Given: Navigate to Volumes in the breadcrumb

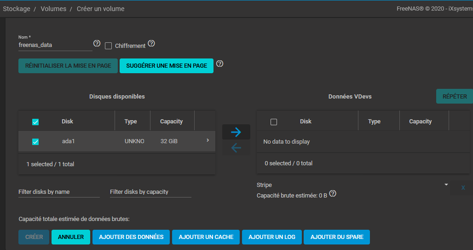Looking at the screenshot, I should click(x=53, y=9).
